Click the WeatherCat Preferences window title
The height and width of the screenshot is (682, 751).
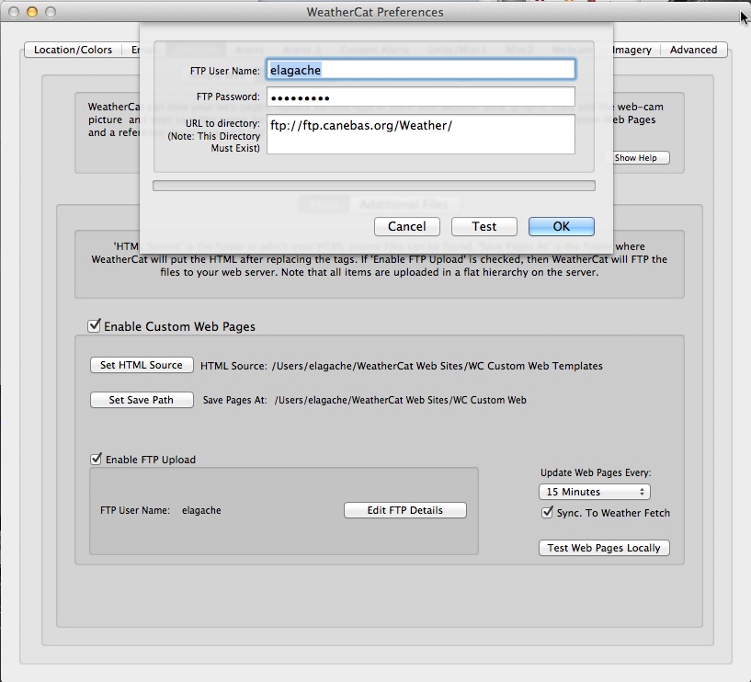pyautogui.click(x=375, y=12)
